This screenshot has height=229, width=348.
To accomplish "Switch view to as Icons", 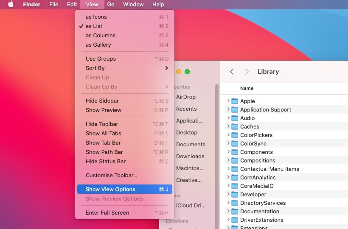I will tap(125, 17).
